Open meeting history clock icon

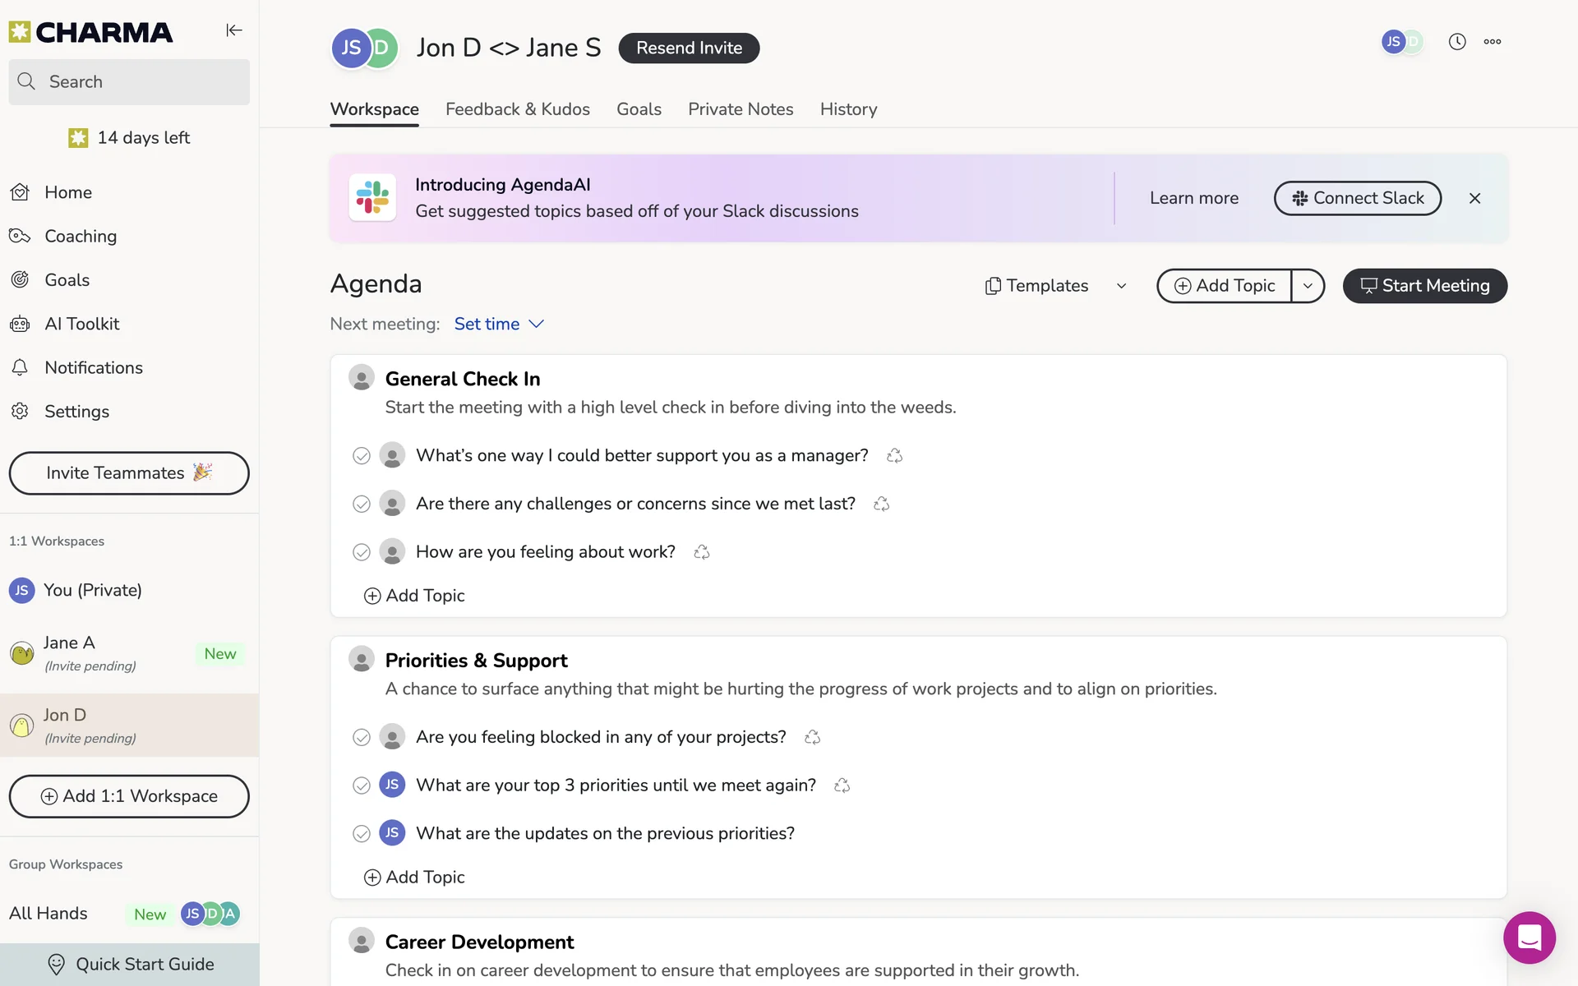click(1456, 42)
